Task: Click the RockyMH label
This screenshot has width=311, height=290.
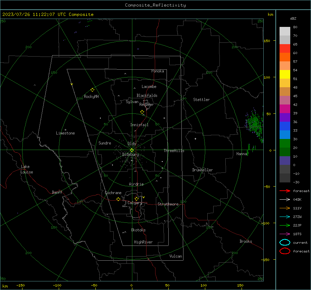Action: click(x=91, y=97)
